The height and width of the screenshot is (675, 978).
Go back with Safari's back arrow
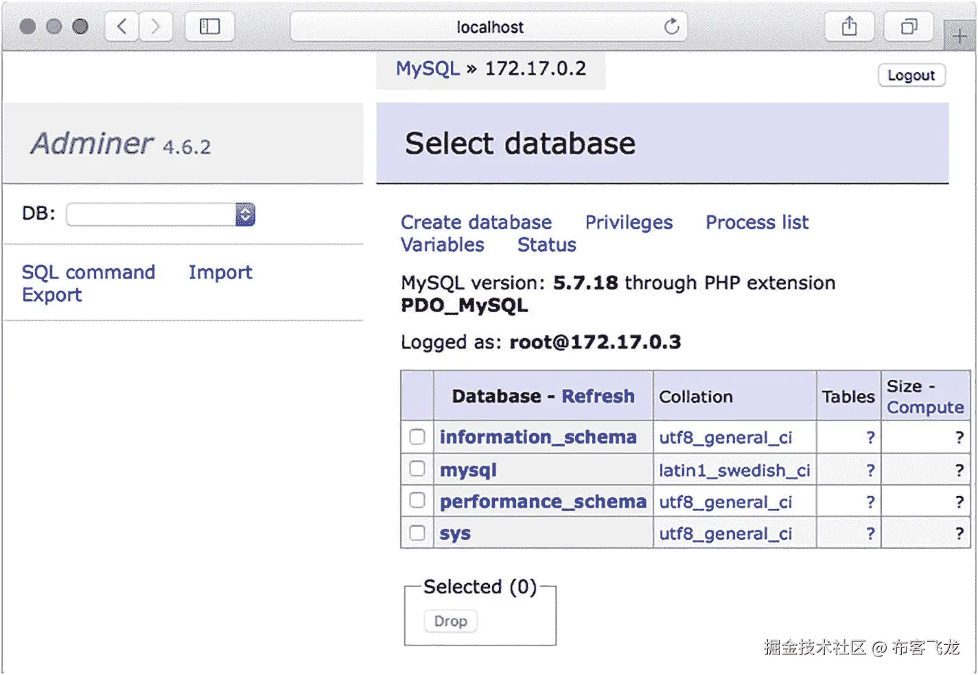pos(122,27)
